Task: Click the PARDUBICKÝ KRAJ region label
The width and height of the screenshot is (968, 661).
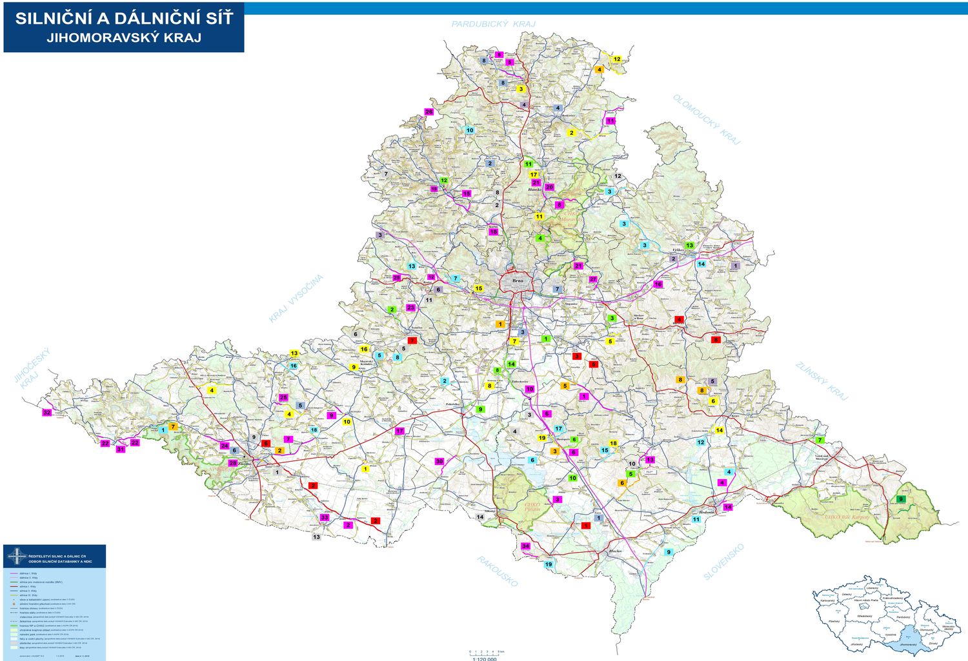Action: click(493, 24)
